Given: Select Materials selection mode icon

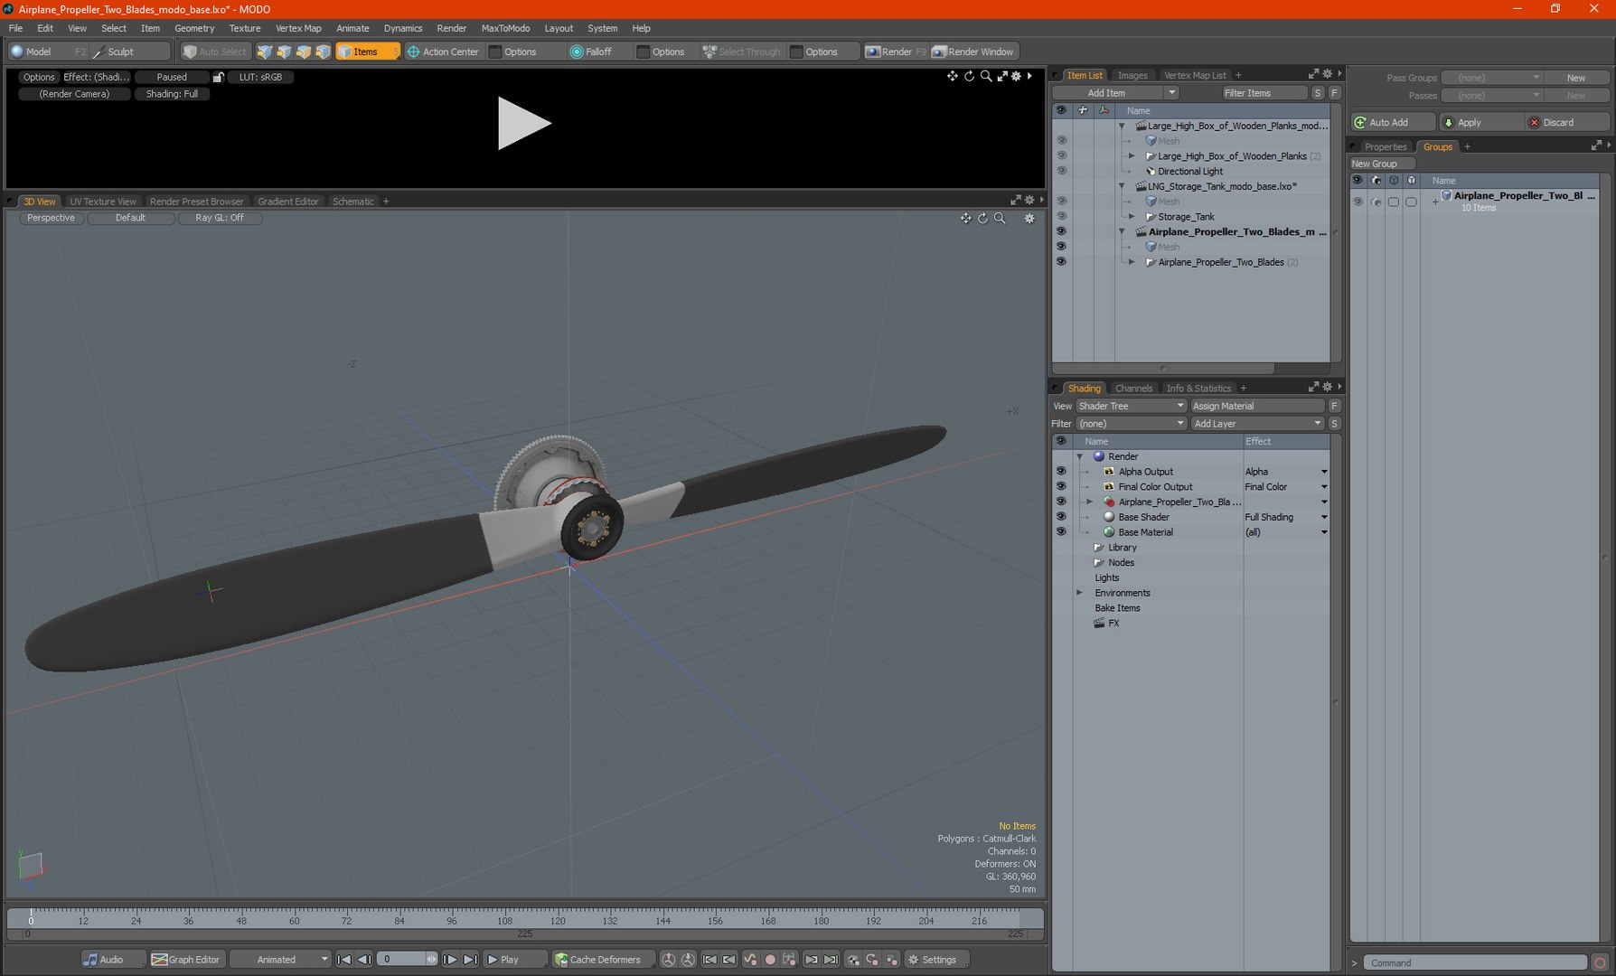Looking at the screenshot, I should (x=324, y=52).
